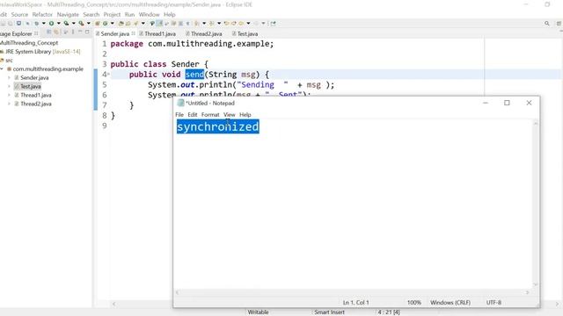Expand Thread2.java in Package Explorer

point(9,104)
